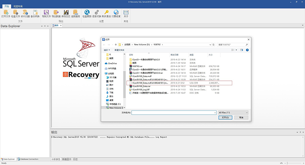The height and width of the screenshot is (165, 305).
Task: Open 下载 downloads in dialog sidebar
Action: tap(110, 93)
